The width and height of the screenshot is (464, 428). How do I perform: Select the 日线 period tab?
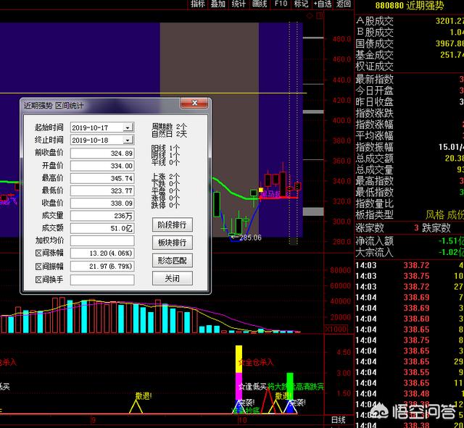click(338, 419)
